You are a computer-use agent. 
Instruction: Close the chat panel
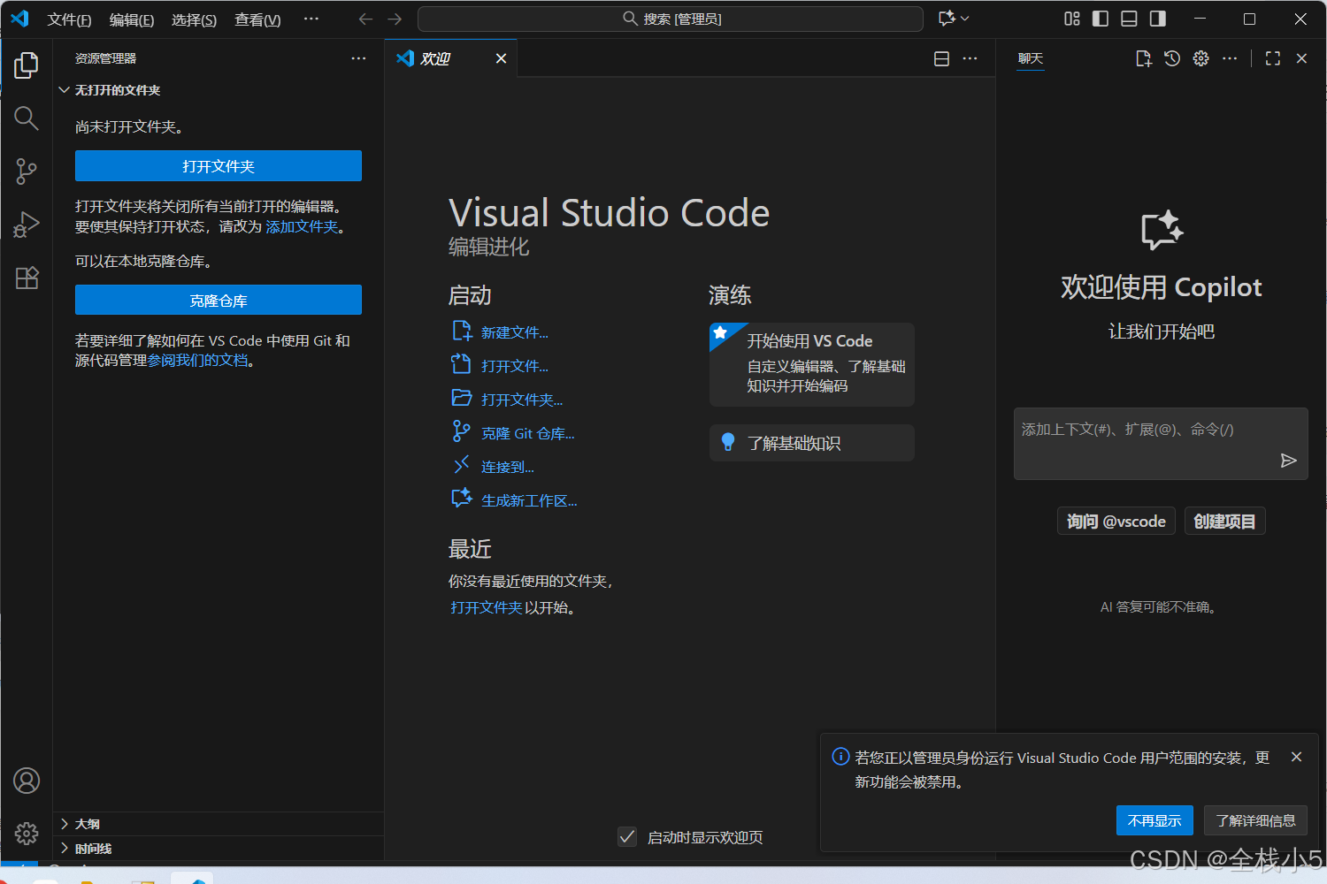click(x=1301, y=58)
